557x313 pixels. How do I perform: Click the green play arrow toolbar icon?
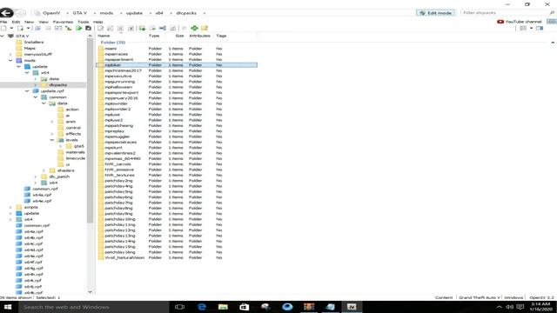pos(79,28)
